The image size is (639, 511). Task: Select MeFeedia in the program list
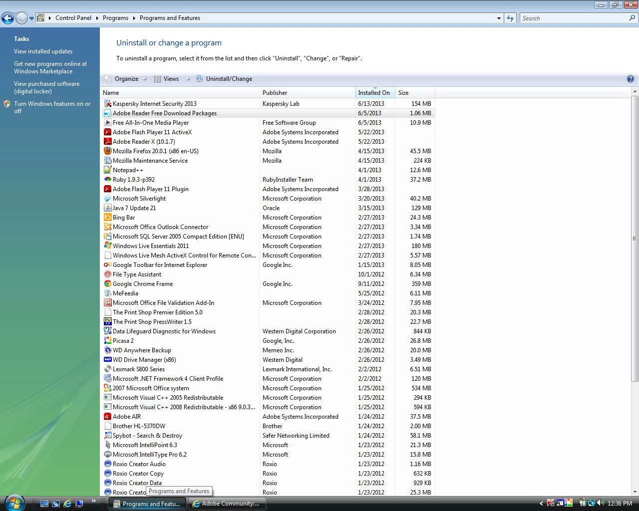(x=268, y=293)
